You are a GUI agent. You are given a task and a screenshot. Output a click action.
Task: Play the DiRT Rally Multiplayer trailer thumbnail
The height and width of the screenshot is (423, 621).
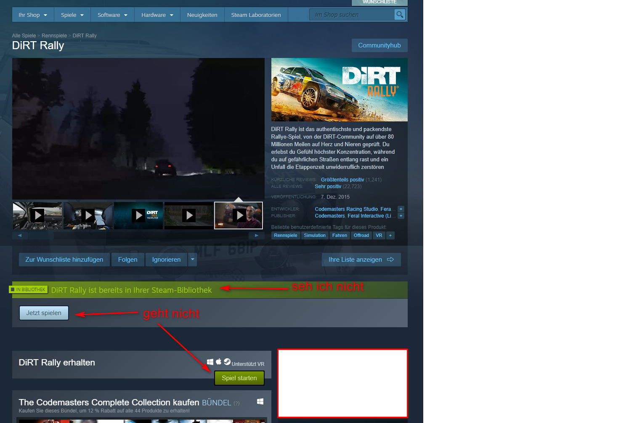tap(138, 215)
